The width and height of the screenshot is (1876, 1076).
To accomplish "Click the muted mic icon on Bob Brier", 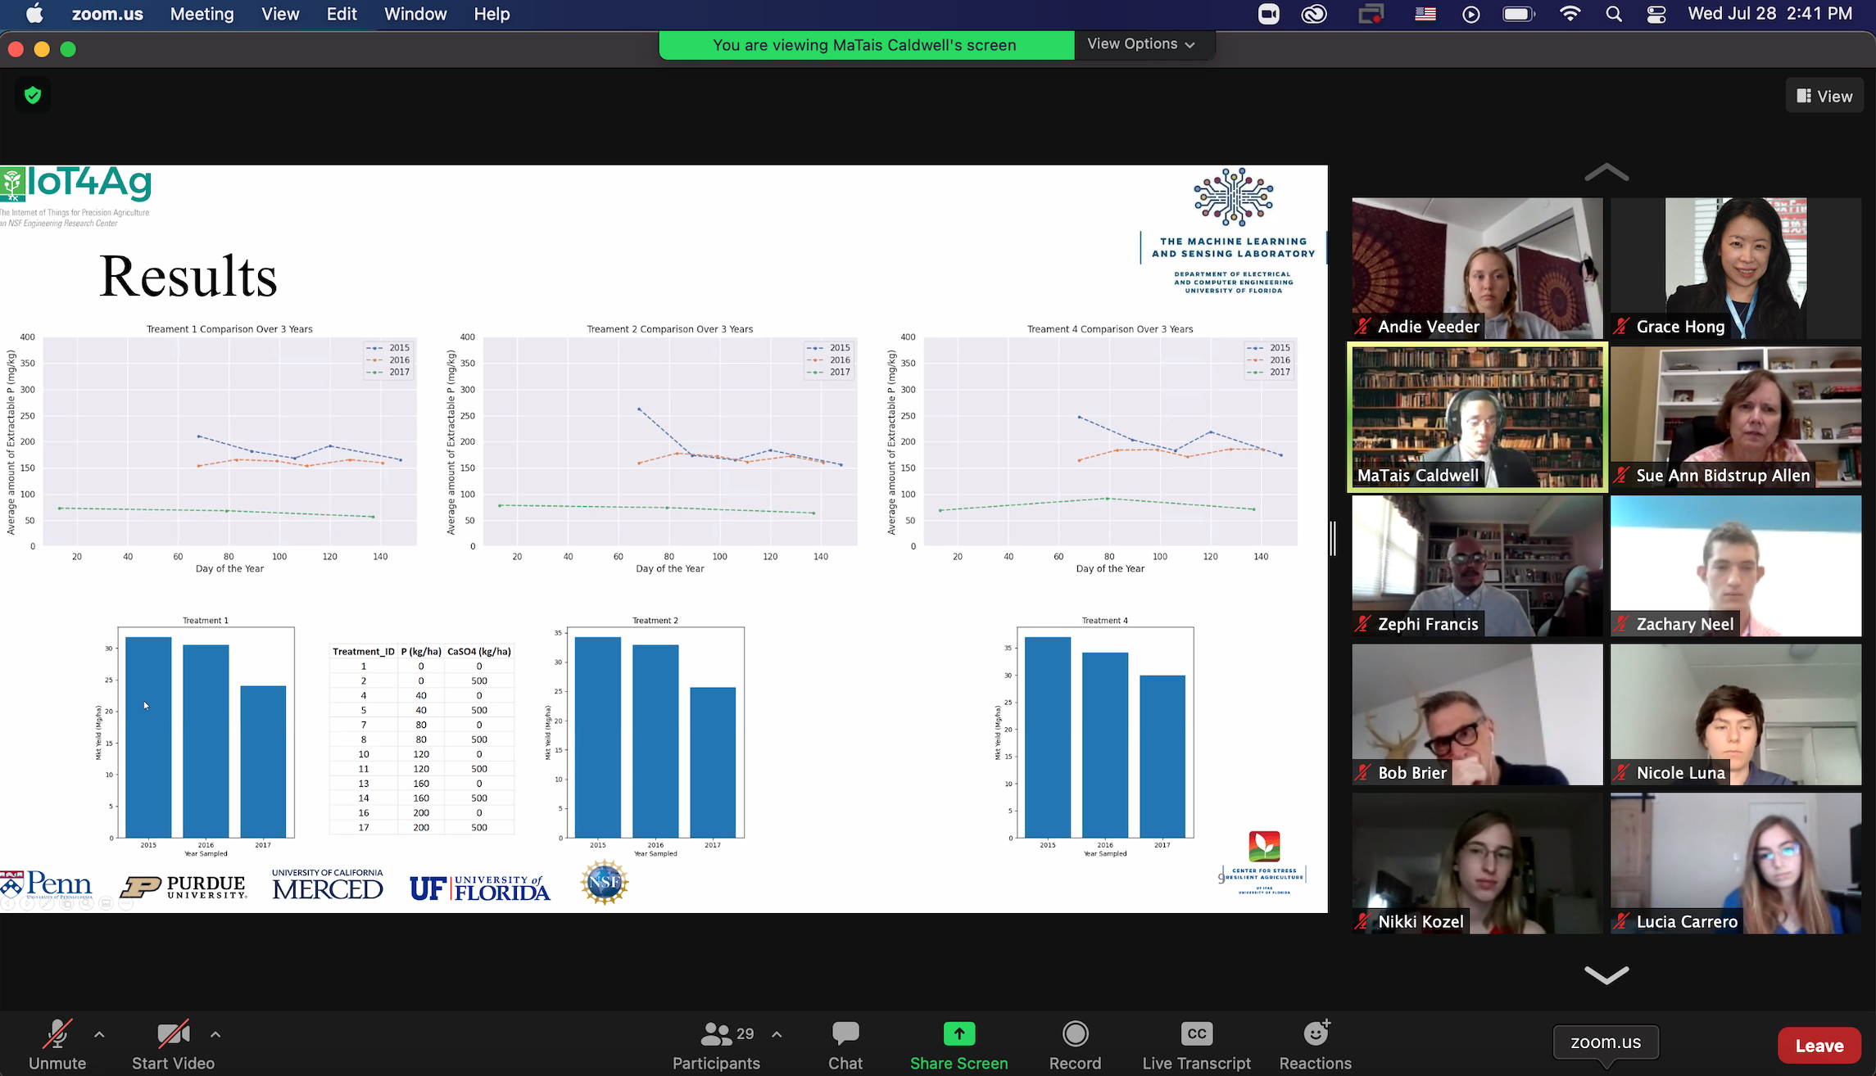I will [1362, 772].
